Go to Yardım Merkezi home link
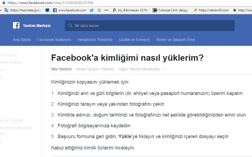Screen dimensions: 252x157 pos(37,26)
